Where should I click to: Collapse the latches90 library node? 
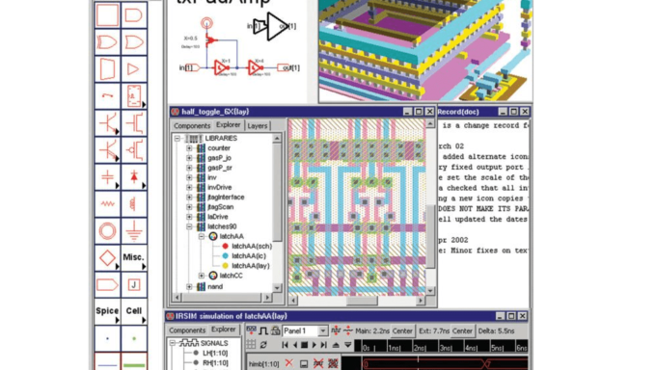[189, 226]
